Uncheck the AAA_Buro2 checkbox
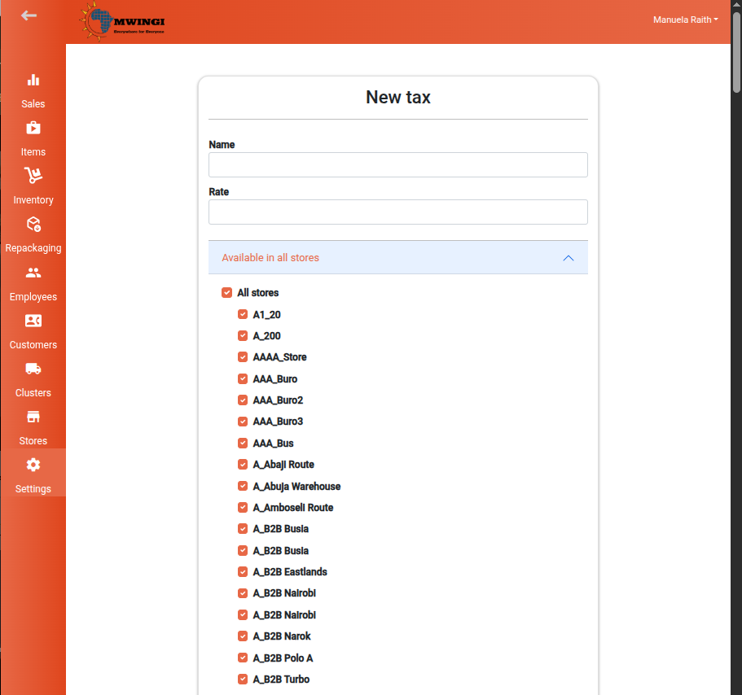Image resolution: width=742 pixels, height=695 pixels. click(243, 400)
